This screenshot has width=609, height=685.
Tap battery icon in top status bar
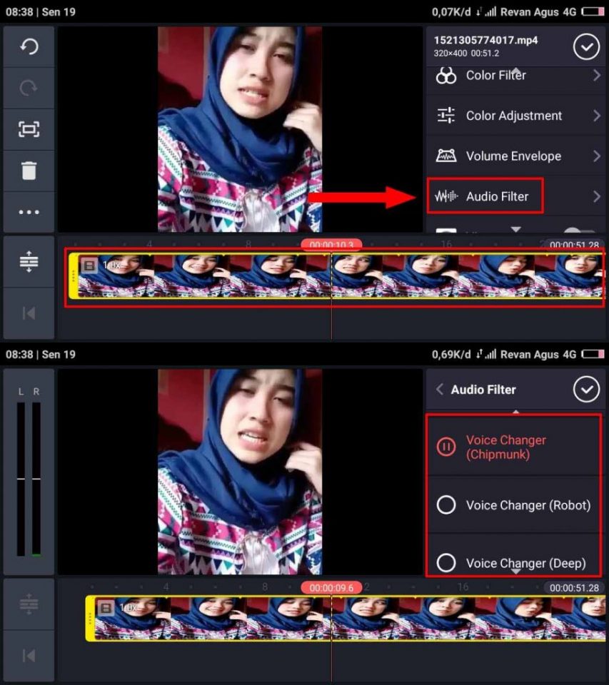click(593, 12)
